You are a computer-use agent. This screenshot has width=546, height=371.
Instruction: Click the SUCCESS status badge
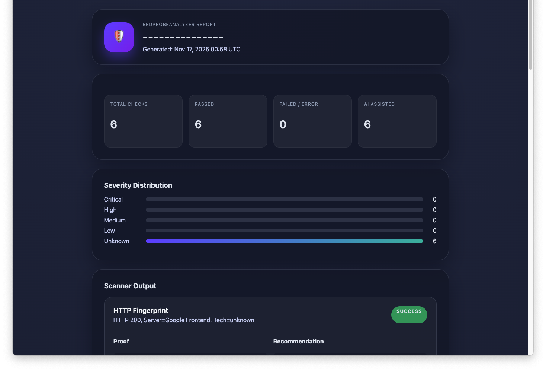pos(409,315)
